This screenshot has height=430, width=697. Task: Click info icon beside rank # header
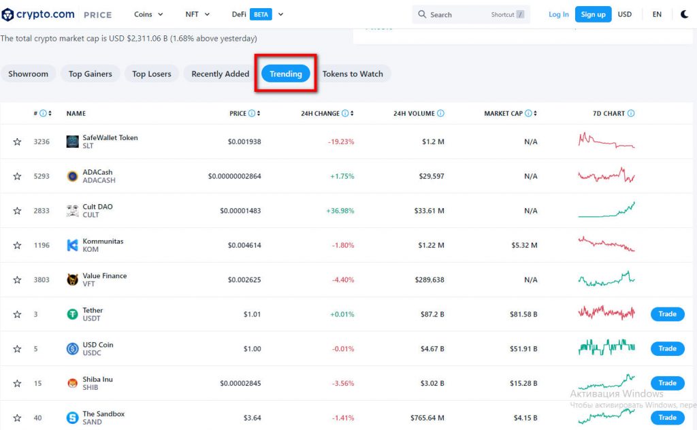pos(43,113)
